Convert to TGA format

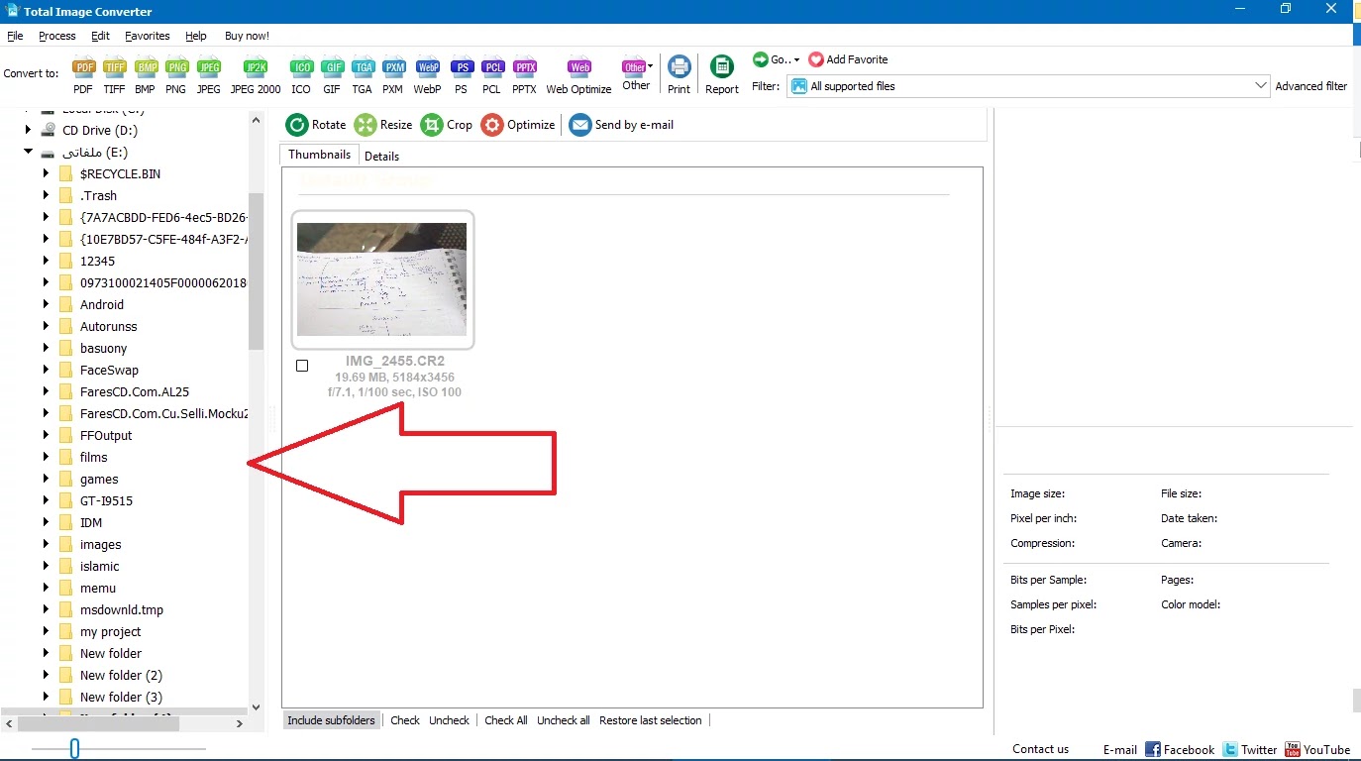(x=363, y=76)
